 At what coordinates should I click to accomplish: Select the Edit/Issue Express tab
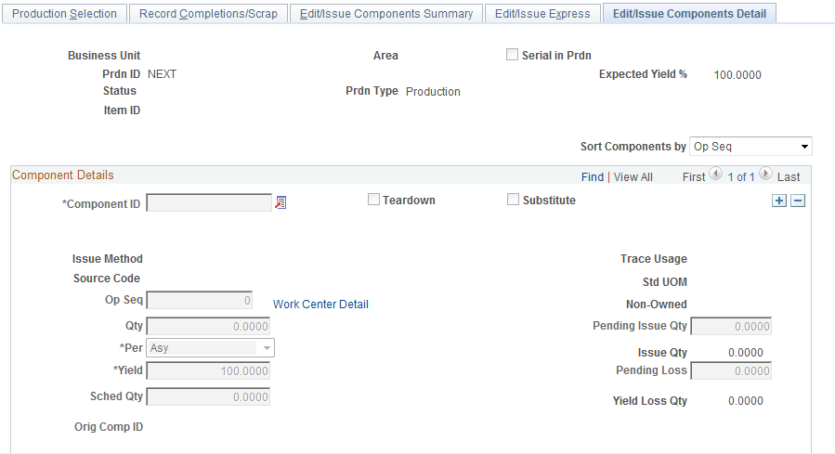pyautogui.click(x=542, y=13)
